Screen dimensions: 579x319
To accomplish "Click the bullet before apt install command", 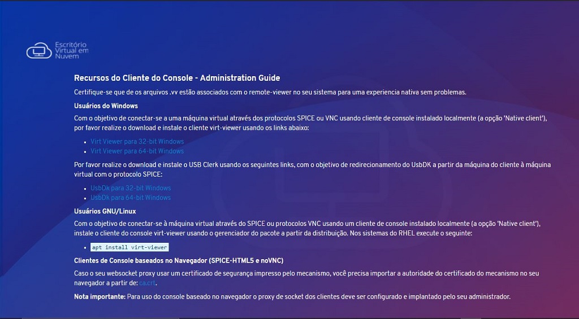I will click(85, 248).
